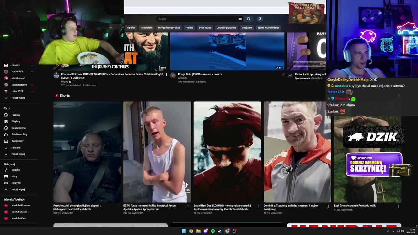Click the search magnifier button

(249, 19)
